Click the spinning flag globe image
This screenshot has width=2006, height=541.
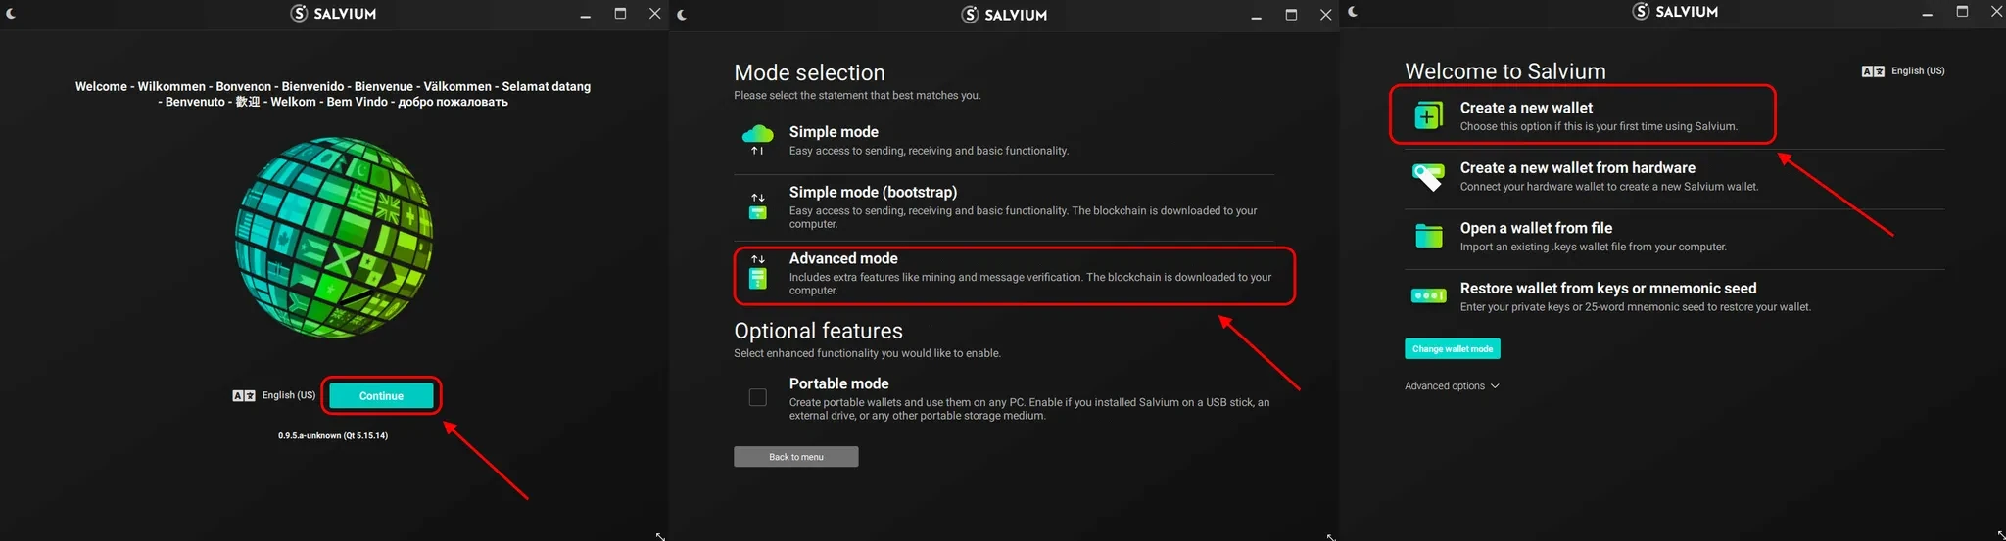334,238
